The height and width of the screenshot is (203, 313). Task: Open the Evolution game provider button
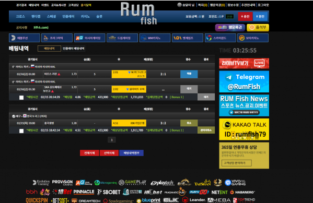(x=25, y=38)
